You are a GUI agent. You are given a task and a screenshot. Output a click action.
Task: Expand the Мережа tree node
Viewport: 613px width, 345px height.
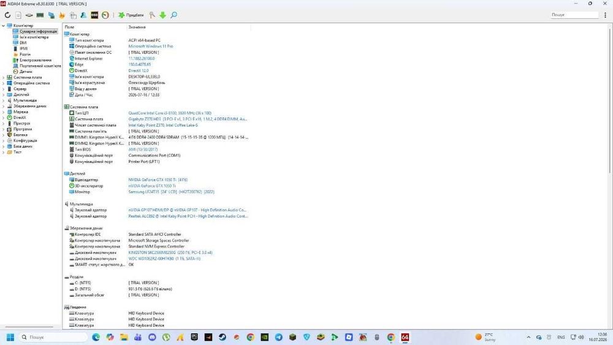(x=4, y=112)
